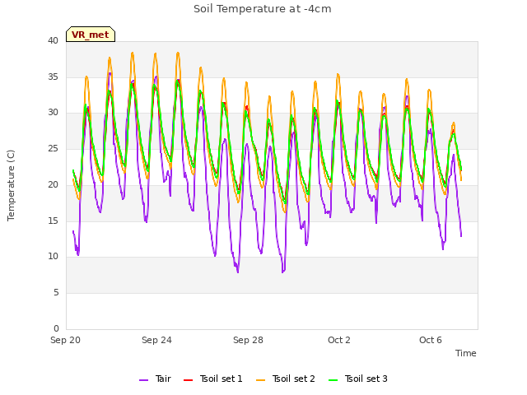Click the 40 y-axis tick label
Screen dimensions: 527x395
tap(53, 40)
